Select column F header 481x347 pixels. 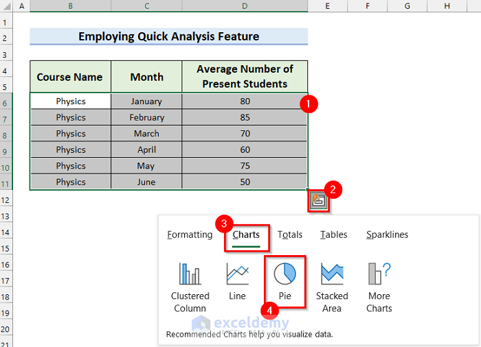[367, 5]
